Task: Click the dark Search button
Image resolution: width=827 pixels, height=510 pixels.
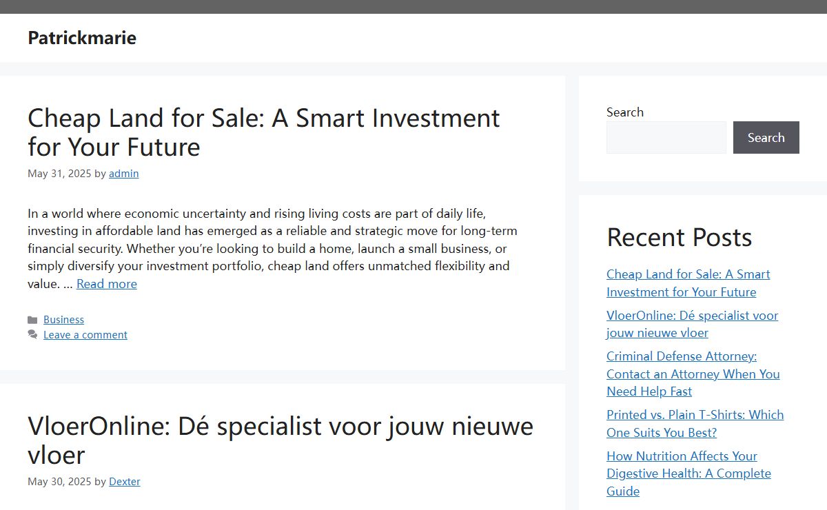Action: click(766, 138)
